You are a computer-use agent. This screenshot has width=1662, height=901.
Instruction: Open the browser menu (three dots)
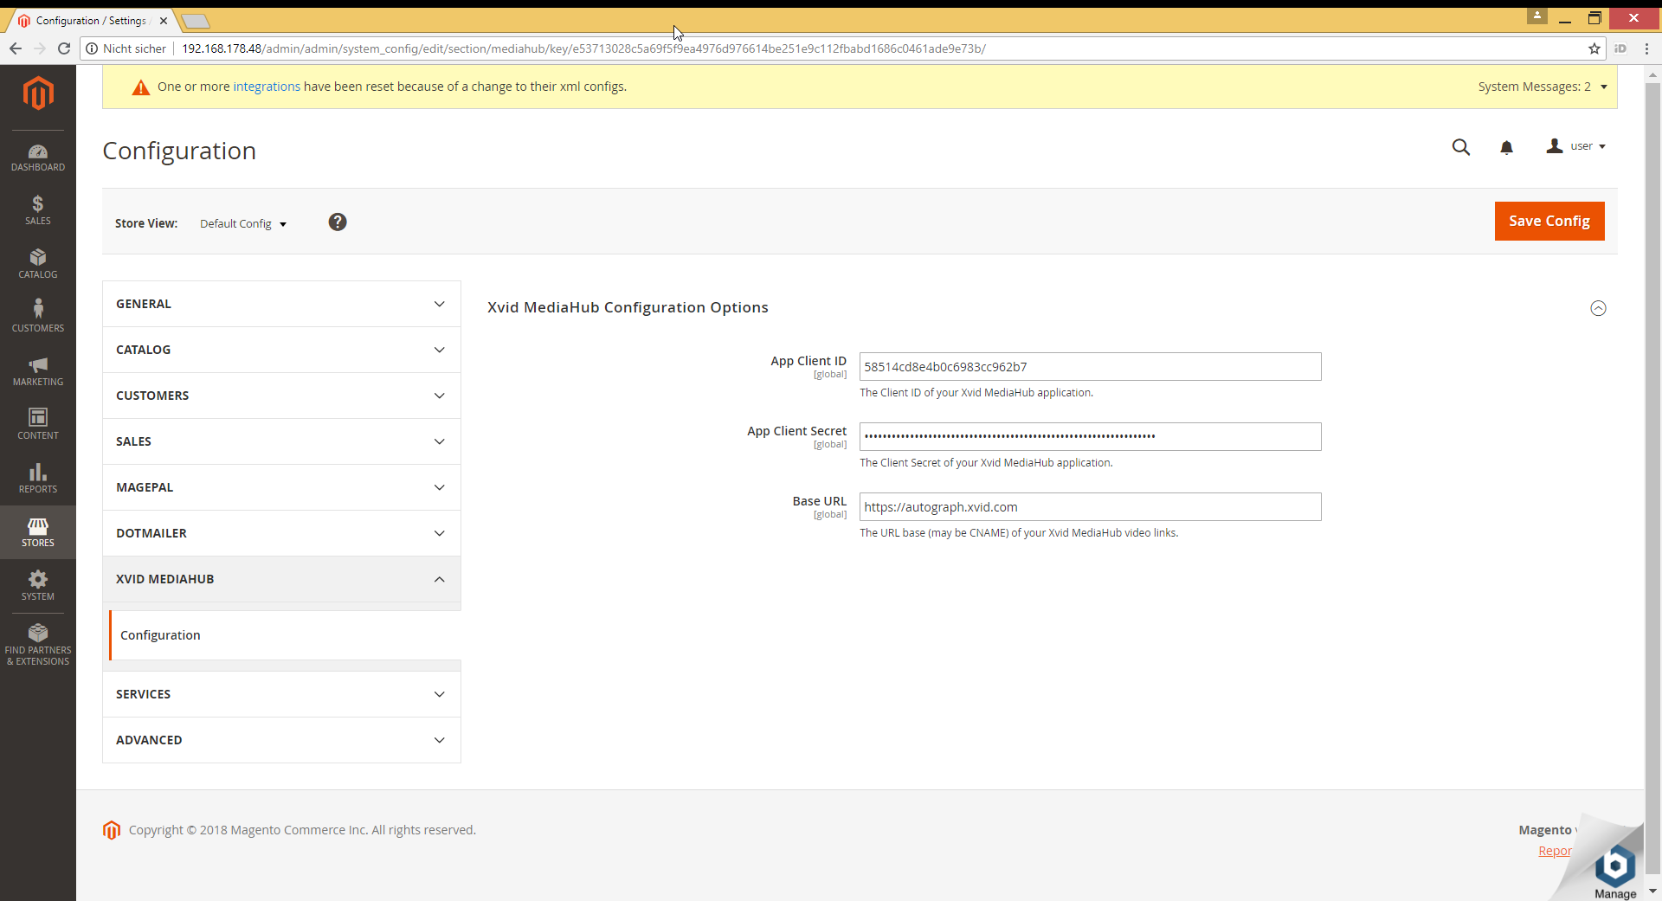pyautogui.click(x=1647, y=48)
